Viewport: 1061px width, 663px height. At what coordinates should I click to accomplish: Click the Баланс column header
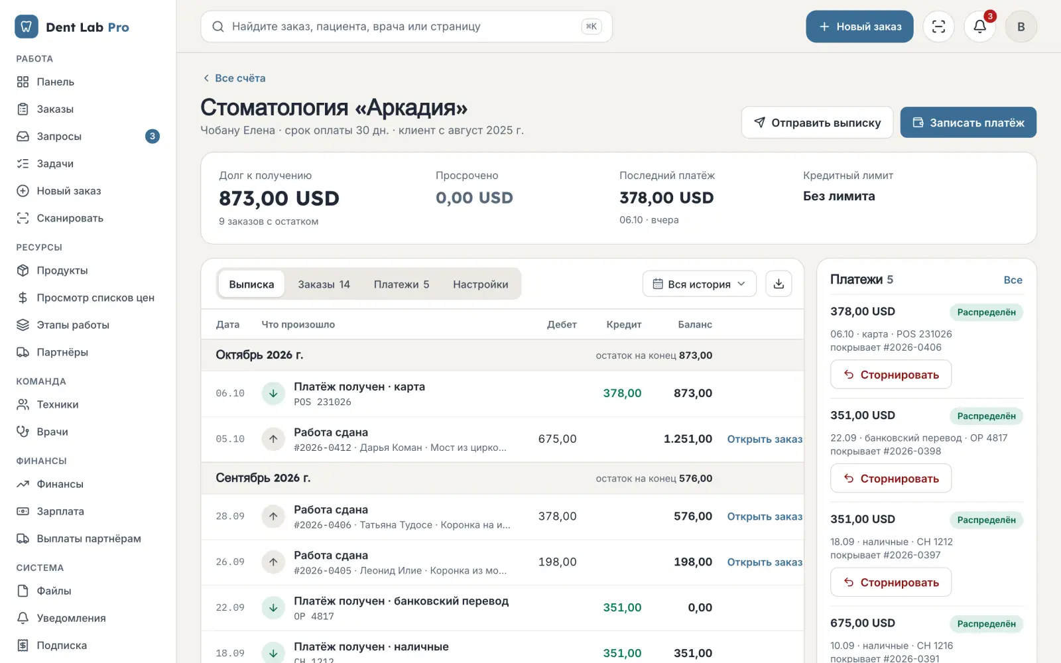click(694, 324)
